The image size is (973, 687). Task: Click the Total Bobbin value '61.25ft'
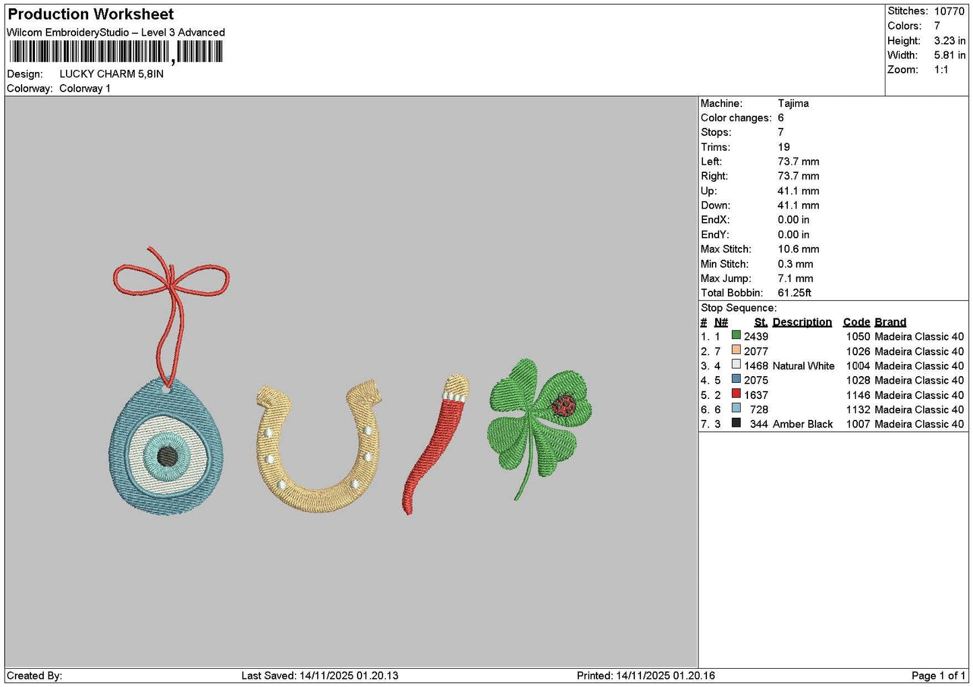tap(795, 293)
